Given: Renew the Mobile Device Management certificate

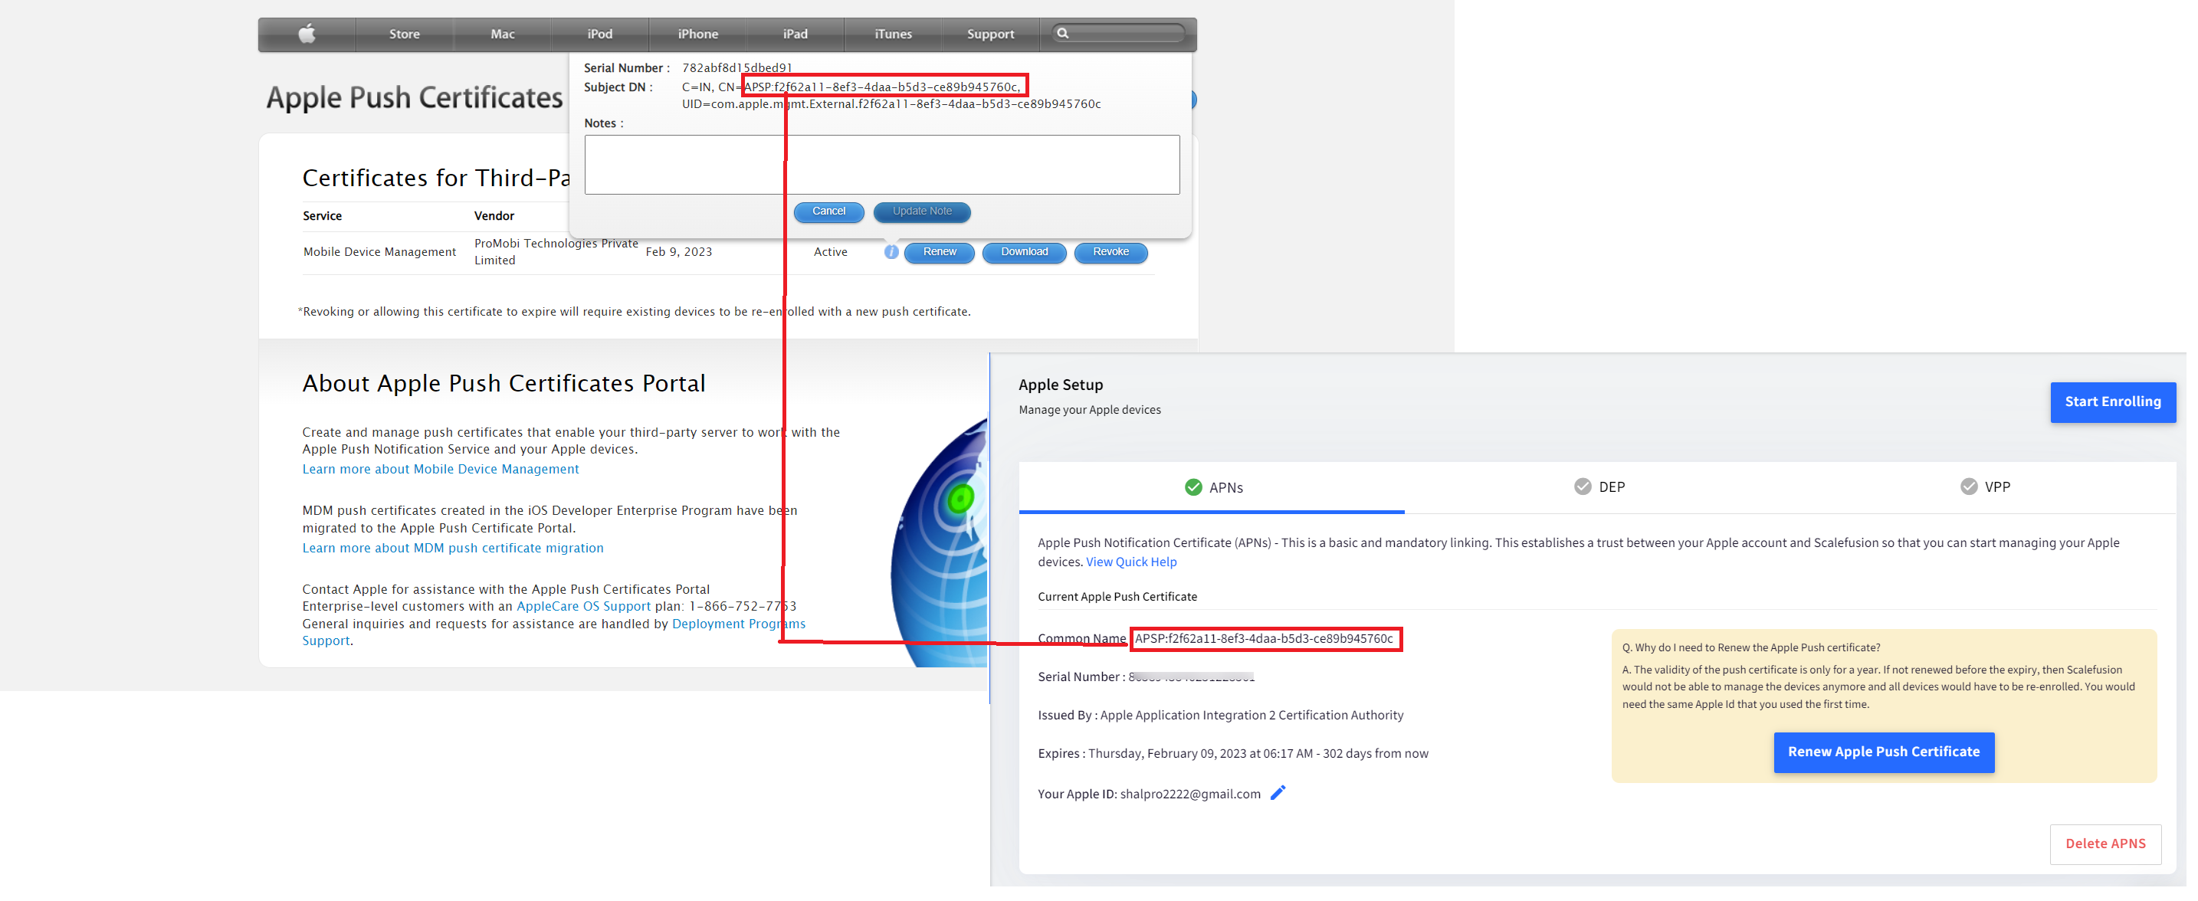Looking at the screenshot, I should click(940, 253).
